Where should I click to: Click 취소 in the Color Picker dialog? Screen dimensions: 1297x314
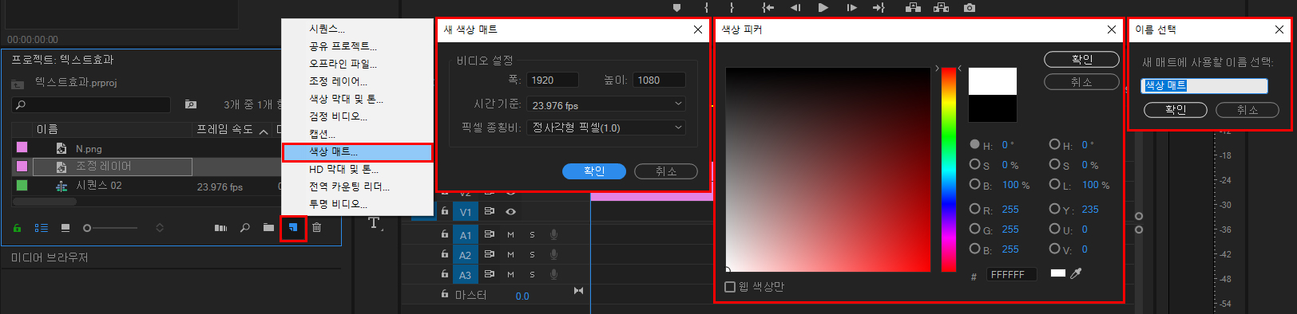[x=1081, y=82]
